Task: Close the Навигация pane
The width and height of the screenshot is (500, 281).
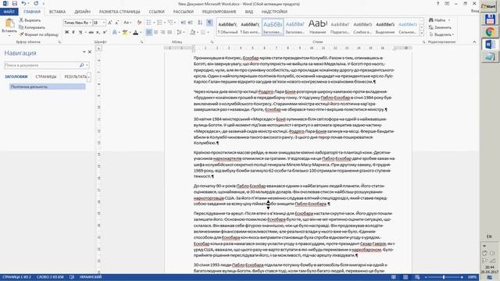Action: coord(90,52)
